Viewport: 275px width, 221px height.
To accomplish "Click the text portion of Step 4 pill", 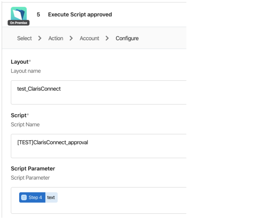I will (51, 197).
